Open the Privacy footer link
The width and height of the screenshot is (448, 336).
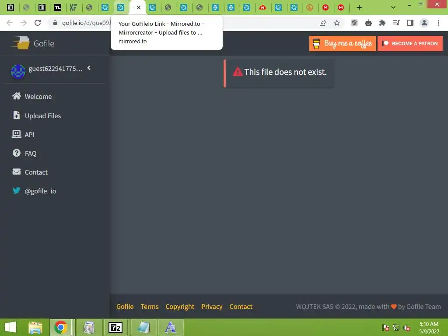[x=212, y=307]
